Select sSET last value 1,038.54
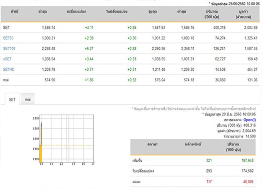The image size is (262, 188). (49, 59)
